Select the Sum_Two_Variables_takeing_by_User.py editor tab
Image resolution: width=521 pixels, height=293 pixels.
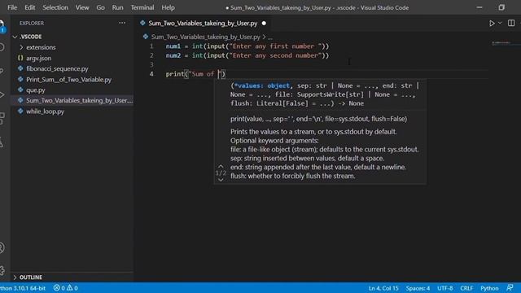click(203, 24)
